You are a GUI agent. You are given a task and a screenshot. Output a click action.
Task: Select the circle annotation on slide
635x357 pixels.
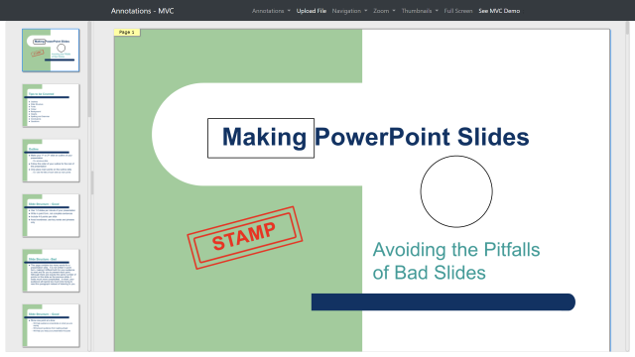click(x=456, y=191)
